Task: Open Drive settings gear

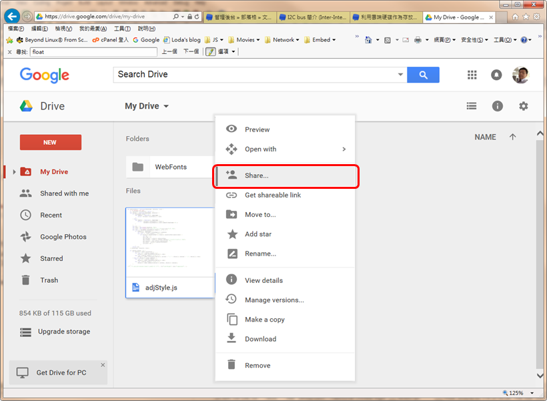Action: (523, 105)
